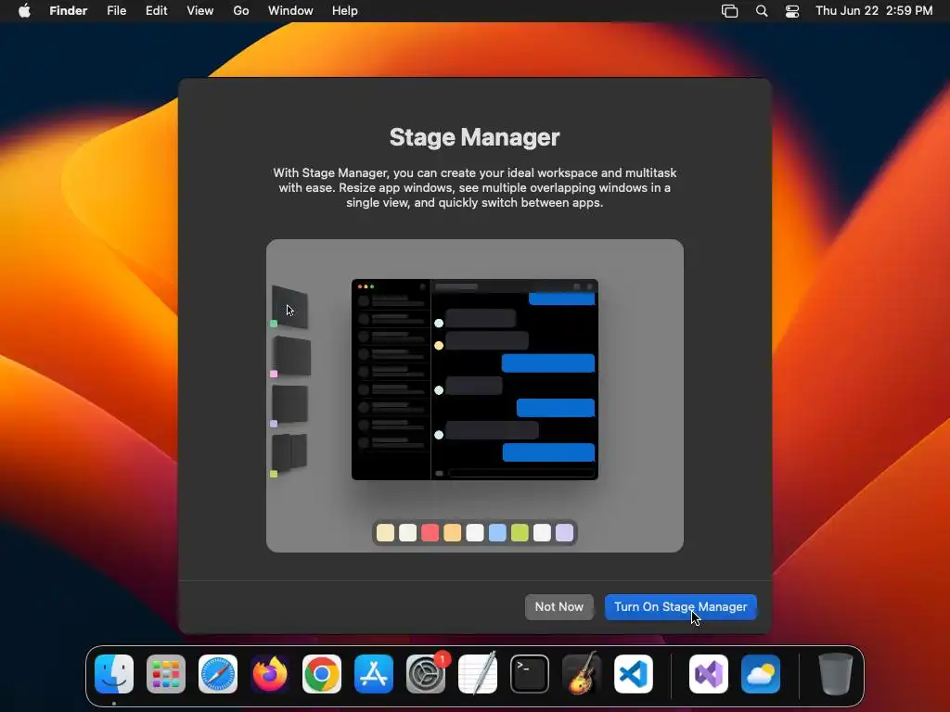Launch Google Chrome from the Dock
The image size is (950, 712).
[x=322, y=674]
